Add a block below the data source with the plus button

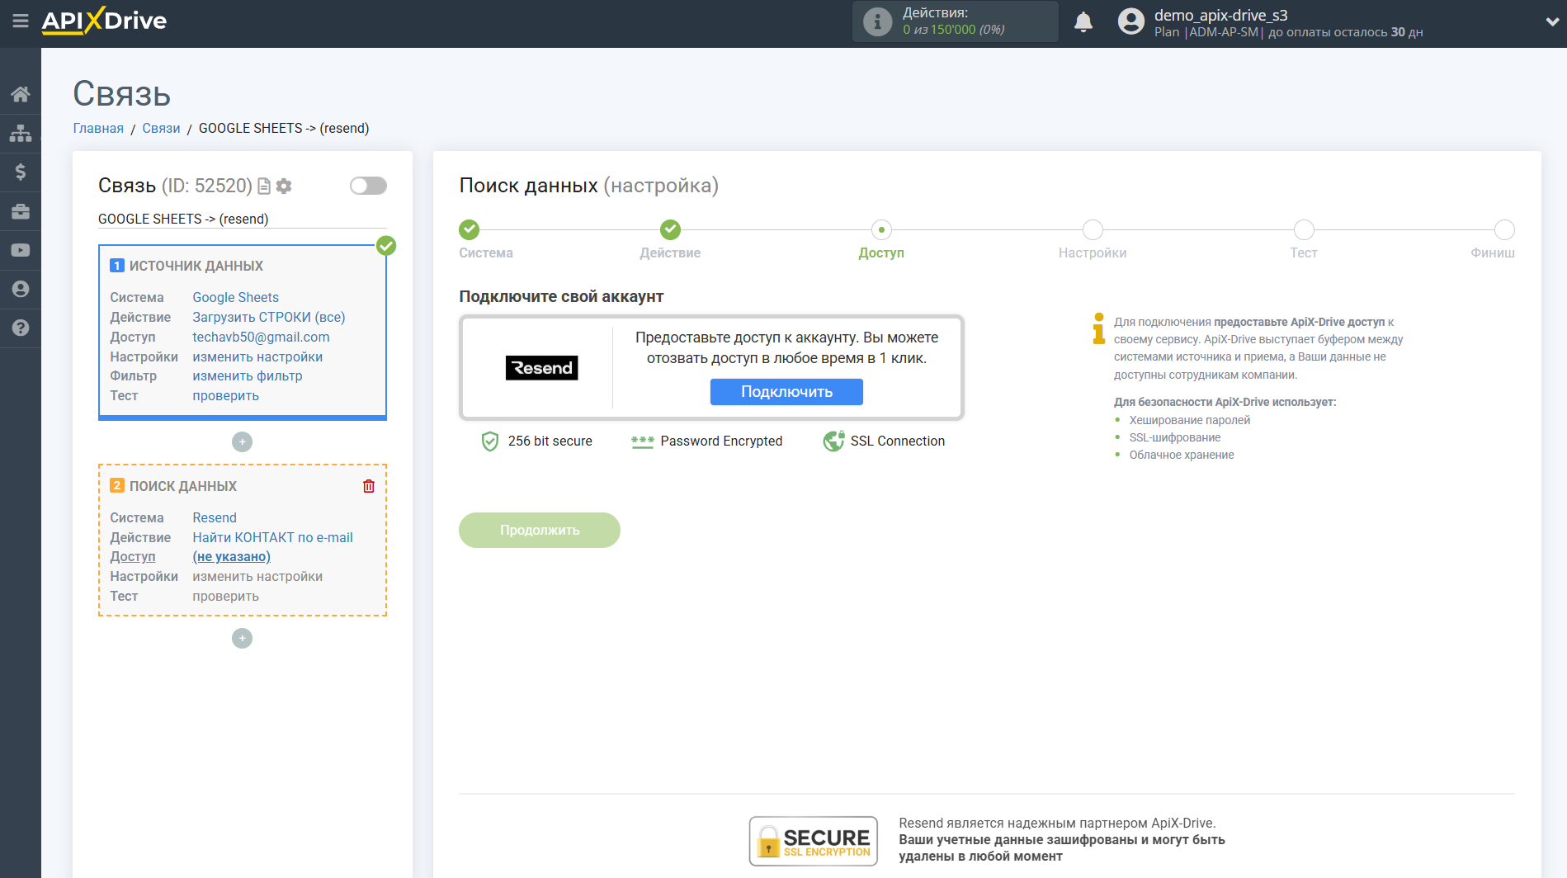(x=242, y=442)
